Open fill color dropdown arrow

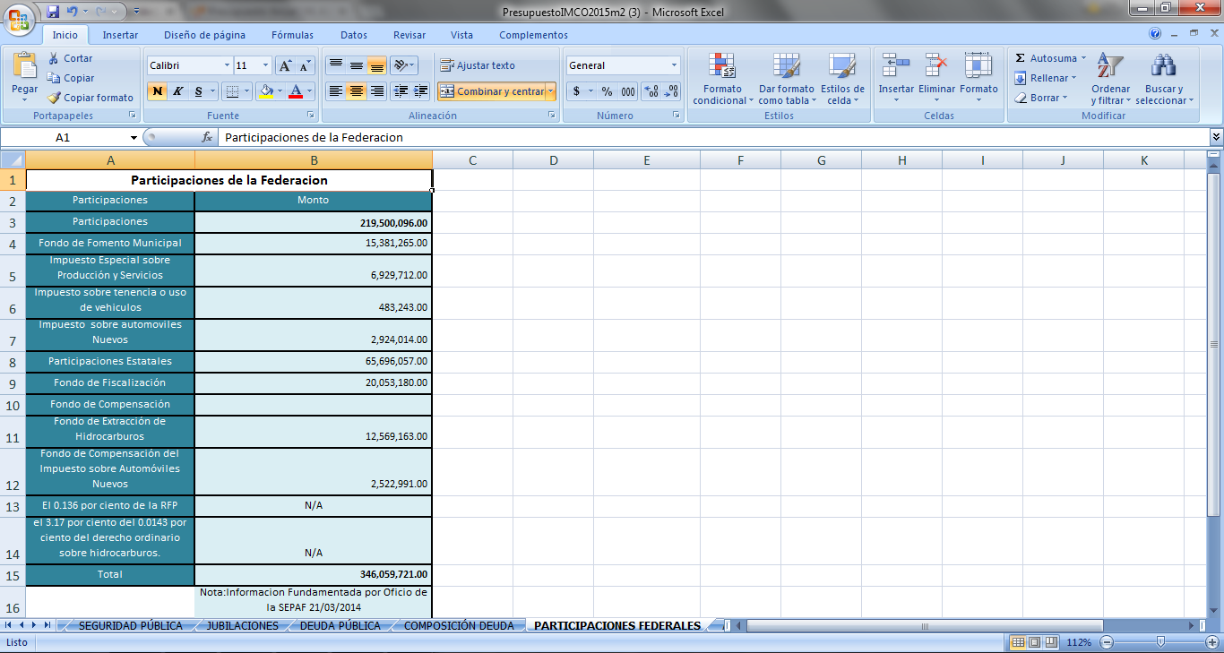(x=279, y=90)
